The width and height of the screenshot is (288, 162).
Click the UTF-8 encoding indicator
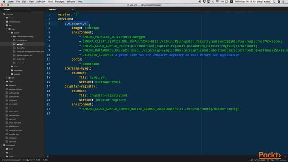pyautogui.click(x=257, y=160)
